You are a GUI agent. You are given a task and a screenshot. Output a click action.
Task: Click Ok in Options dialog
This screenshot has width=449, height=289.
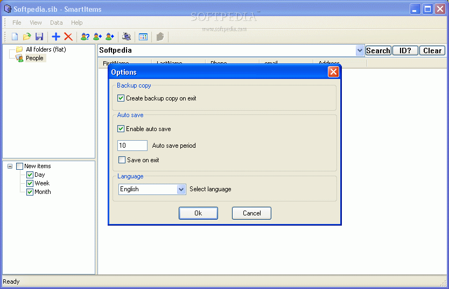tap(198, 213)
